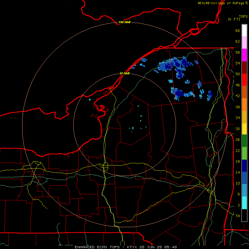This screenshot has height=249, width=249.
Task: Click the 'KTYX' radar site identifier
Action: pyautogui.click(x=133, y=247)
